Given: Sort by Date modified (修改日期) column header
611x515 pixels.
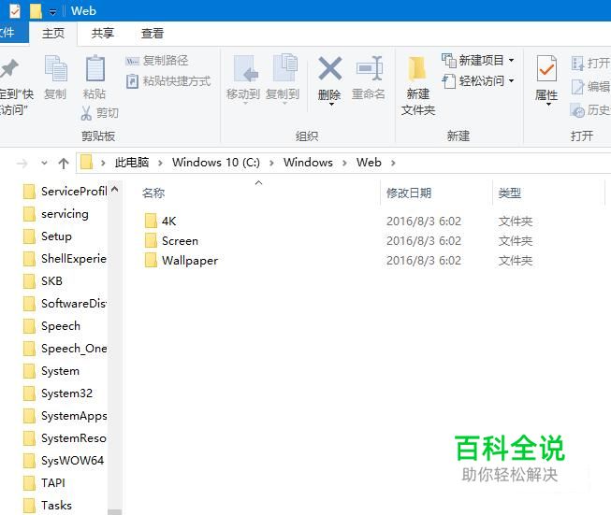Looking at the screenshot, I should click(x=409, y=193).
